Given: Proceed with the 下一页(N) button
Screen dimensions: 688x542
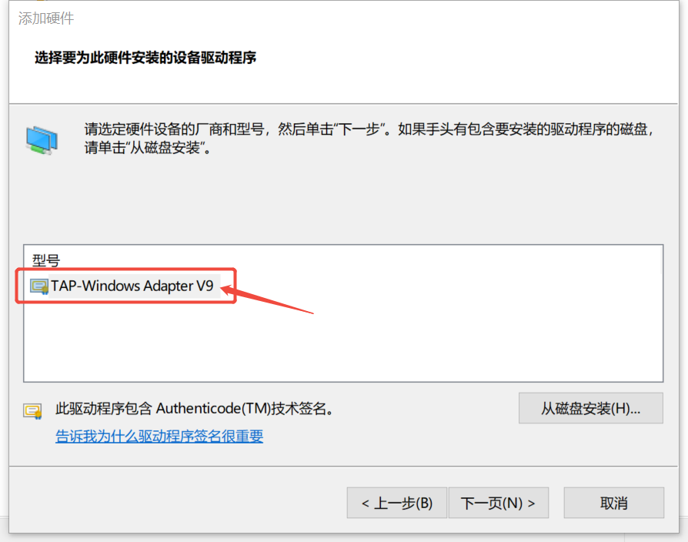Looking at the screenshot, I should 499,503.
